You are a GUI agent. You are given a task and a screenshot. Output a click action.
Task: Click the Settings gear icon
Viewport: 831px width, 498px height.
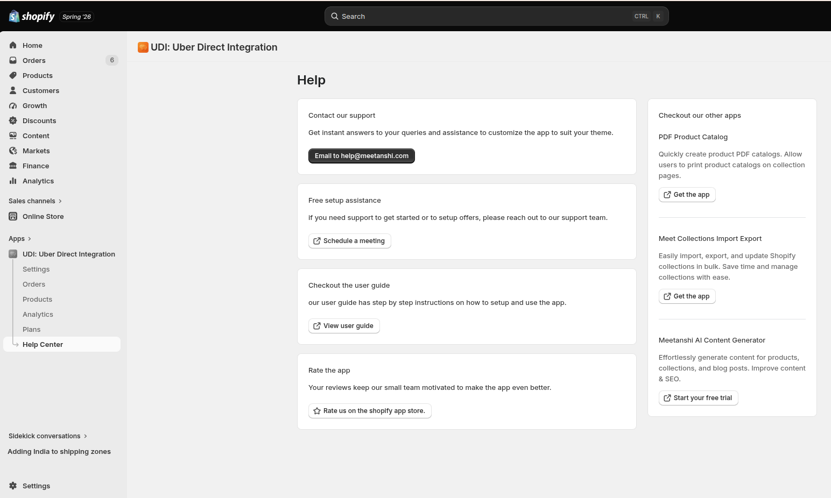pyautogui.click(x=13, y=486)
